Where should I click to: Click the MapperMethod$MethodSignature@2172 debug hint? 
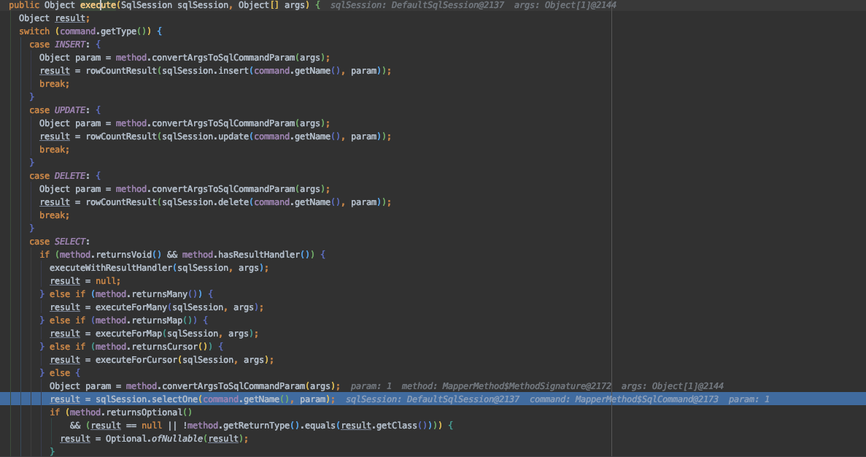click(527, 386)
